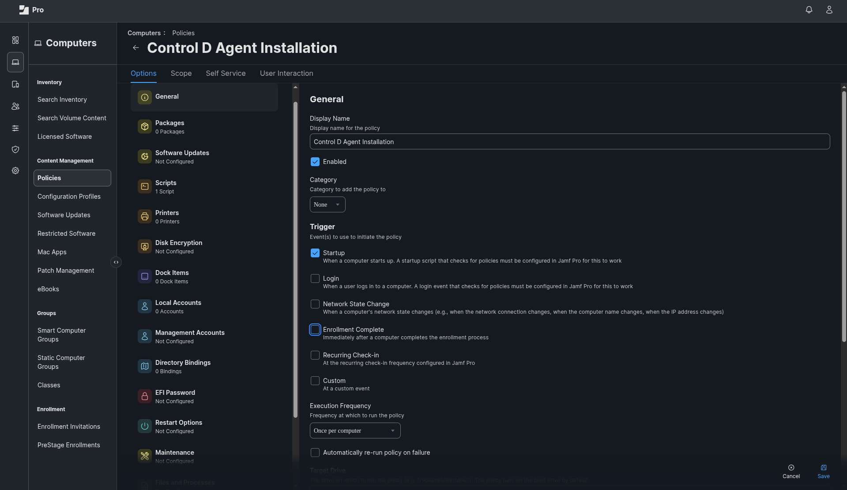Open the sliders icon in the rail

15,128
